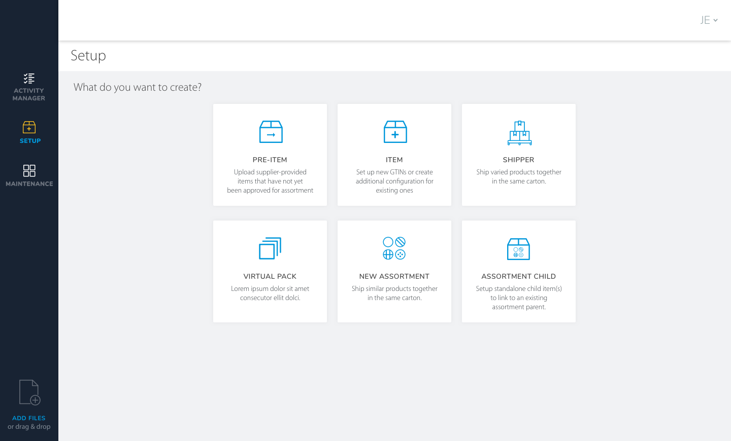
Task: Open the Activity Manager checklist icon
Action: (29, 78)
